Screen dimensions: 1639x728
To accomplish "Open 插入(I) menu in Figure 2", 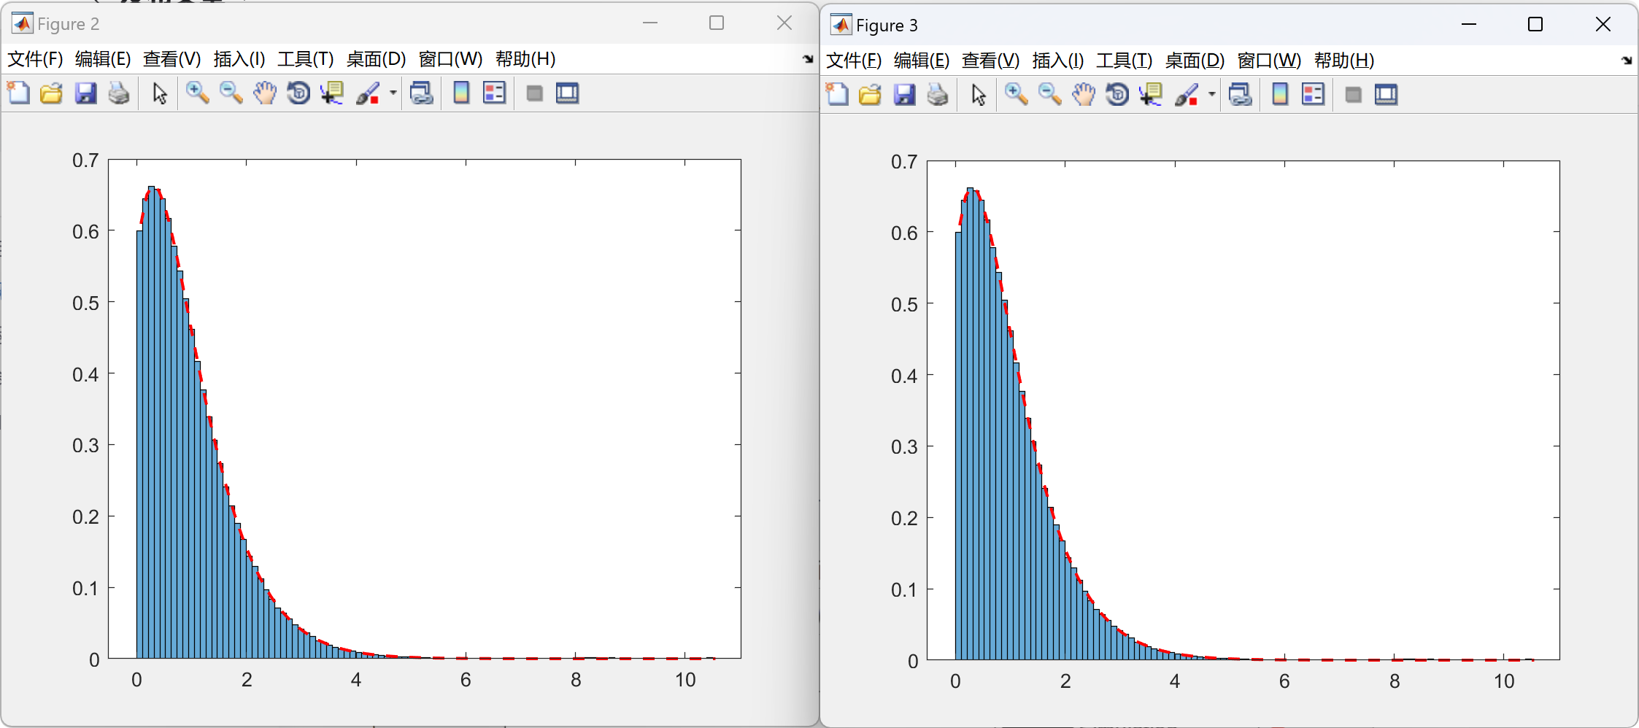I will pyautogui.click(x=239, y=59).
